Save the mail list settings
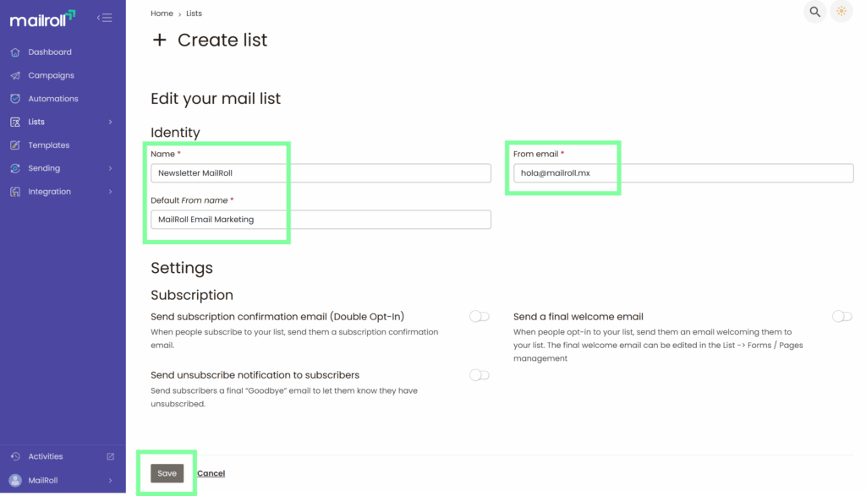The image size is (866, 496). [167, 473]
